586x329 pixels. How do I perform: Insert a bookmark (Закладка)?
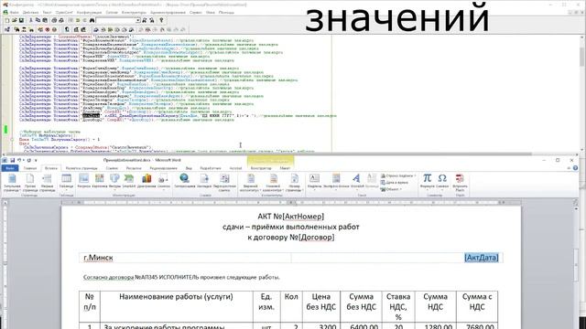point(204,181)
